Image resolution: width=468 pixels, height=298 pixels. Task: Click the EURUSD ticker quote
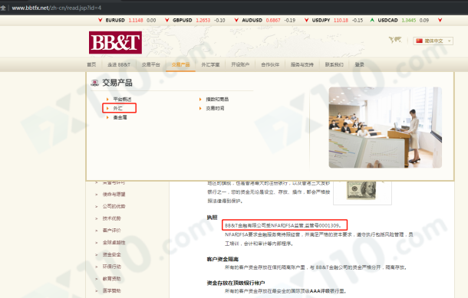pos(130,20)
